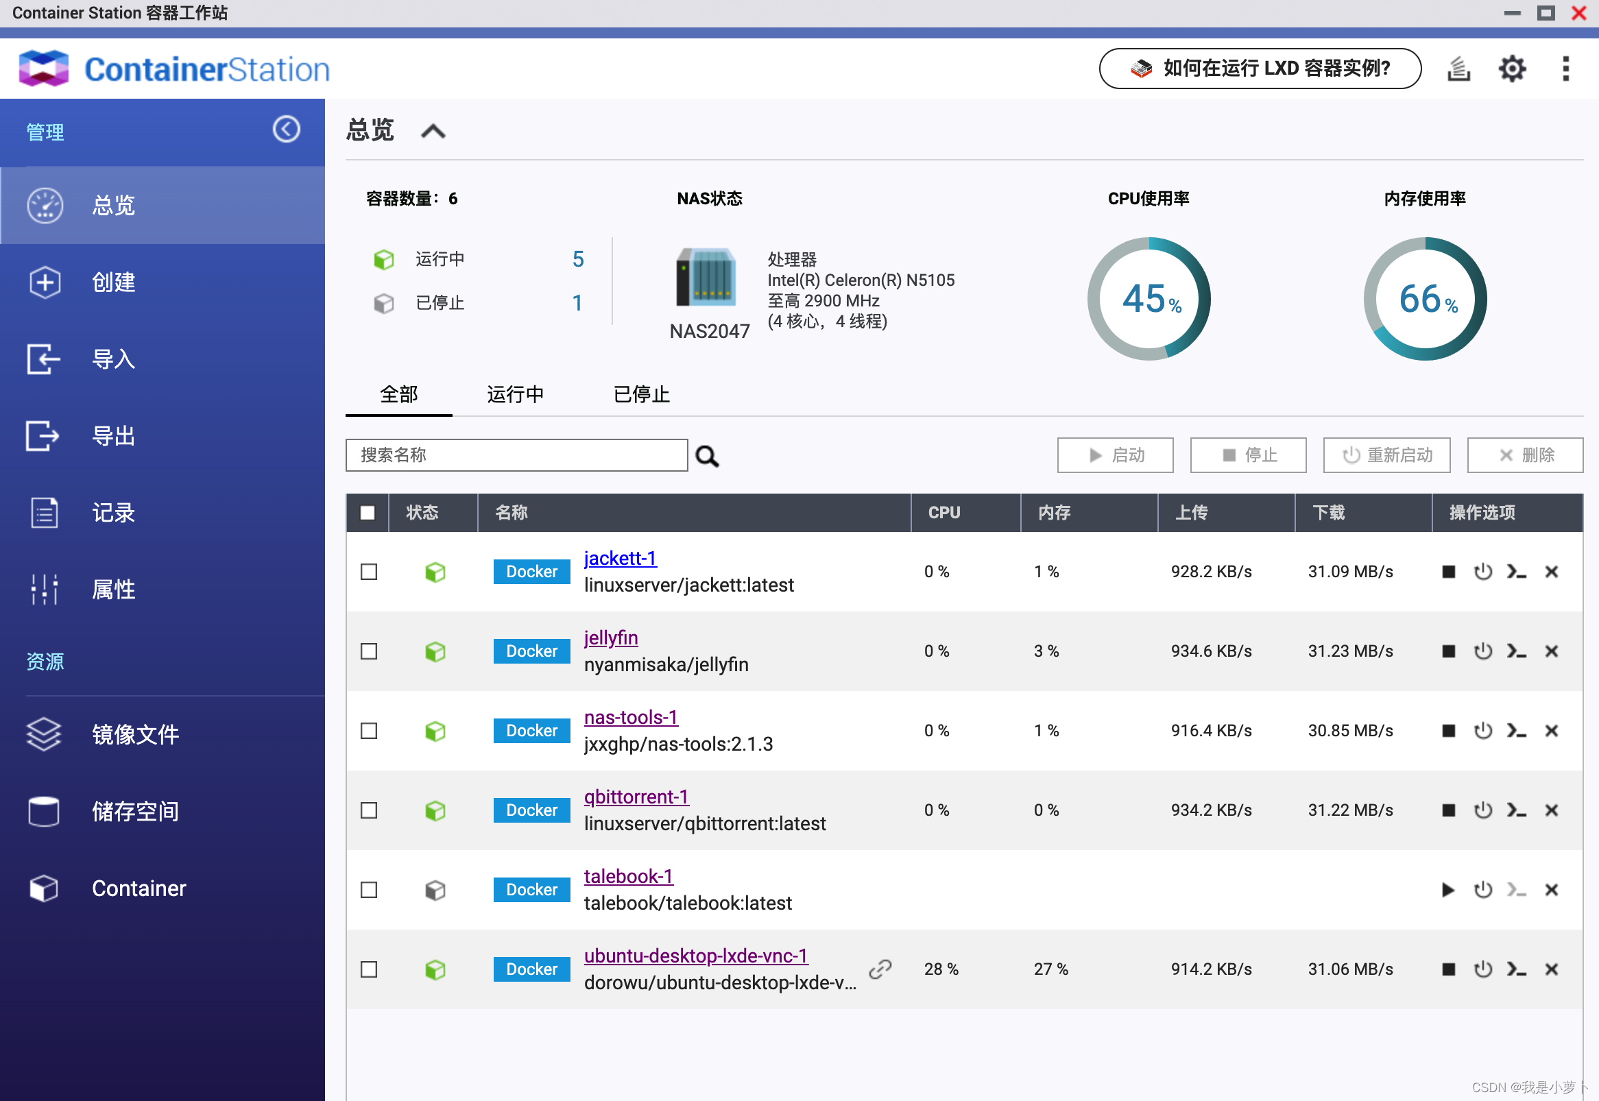Open the ubuntu-desktop-lxde-vnc-1 container link
The image size is (1599, 1101).
pos(696,956)
